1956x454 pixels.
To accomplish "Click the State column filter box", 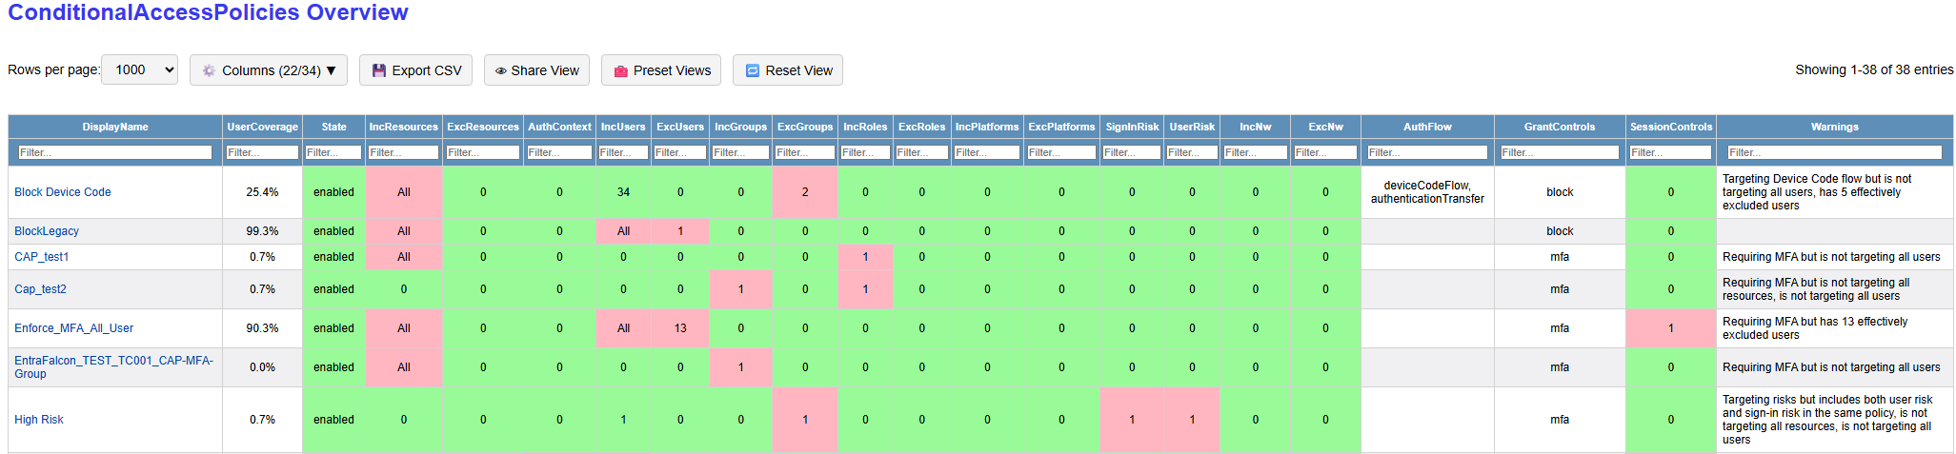I will pyautogui.click(x=333, y=152).
